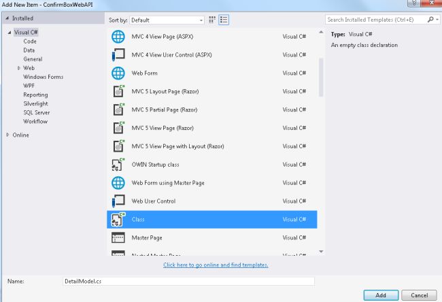Viewport: 442px width, 302px height.
Task: Click the Class template icon
Action: point(118,220)
